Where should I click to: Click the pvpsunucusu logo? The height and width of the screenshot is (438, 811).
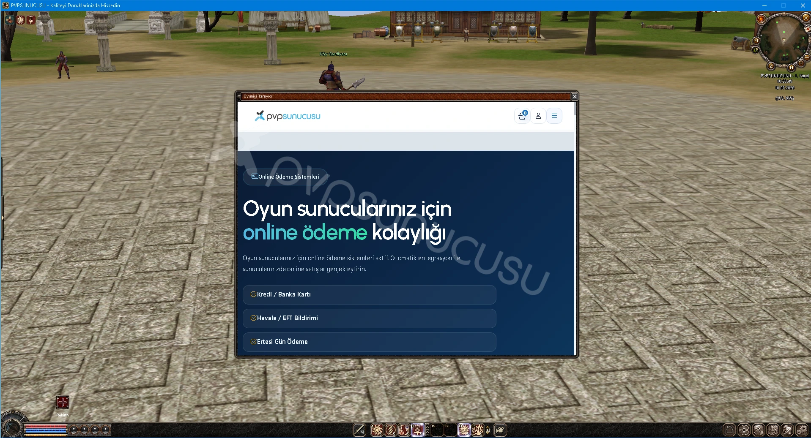point(288,116)
